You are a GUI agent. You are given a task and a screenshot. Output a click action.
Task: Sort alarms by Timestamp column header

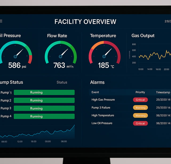(163, 92)
